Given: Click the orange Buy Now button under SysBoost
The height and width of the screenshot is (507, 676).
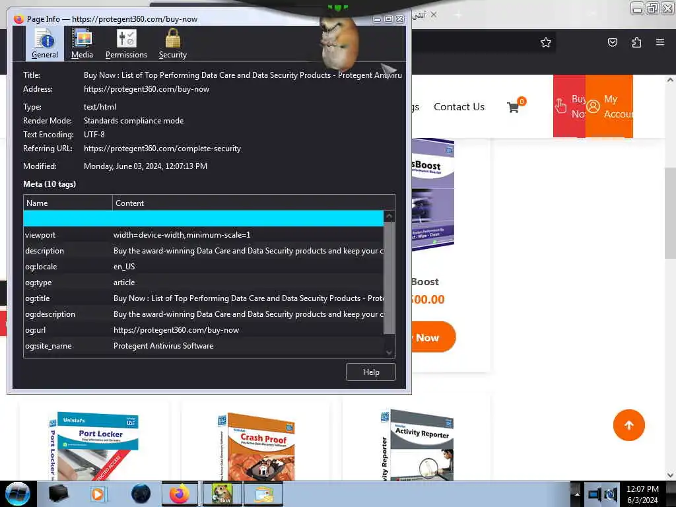Looking at the screenshot, I should coord(433,337).
